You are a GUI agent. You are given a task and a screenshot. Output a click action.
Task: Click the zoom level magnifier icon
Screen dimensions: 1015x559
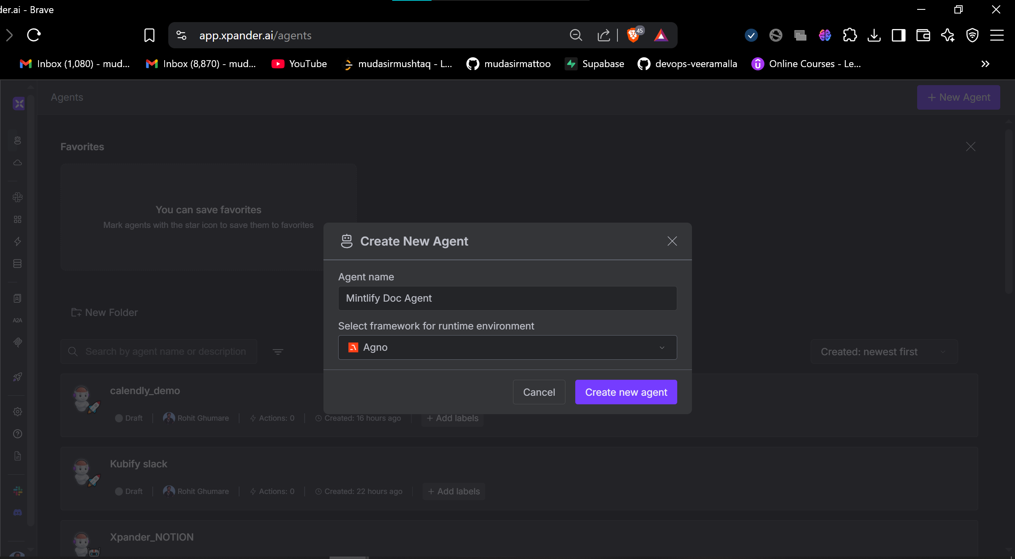[576, 36]
